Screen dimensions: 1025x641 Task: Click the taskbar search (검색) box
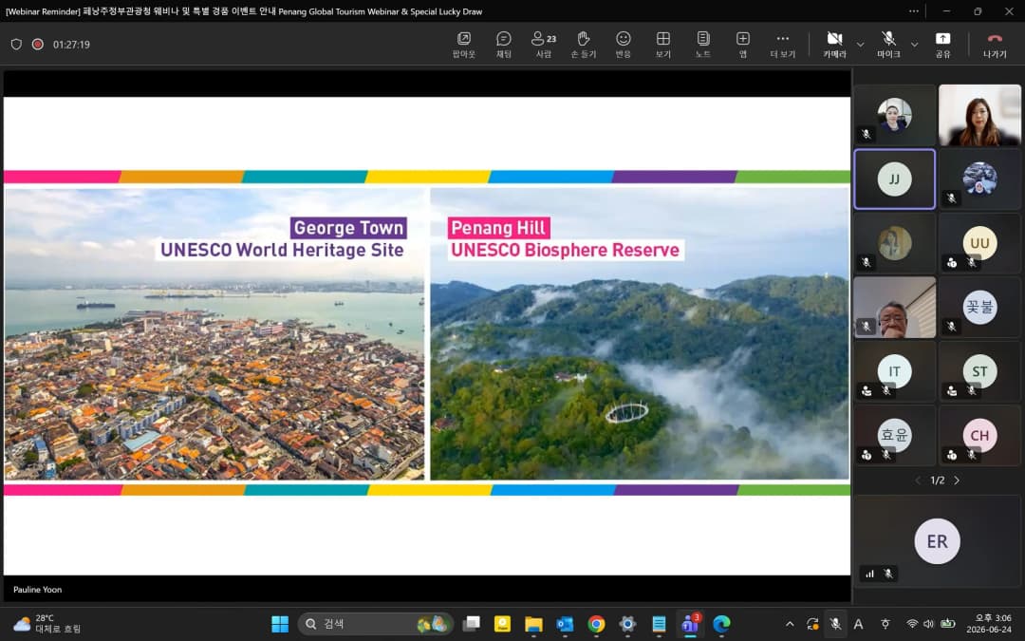(376, 624)
